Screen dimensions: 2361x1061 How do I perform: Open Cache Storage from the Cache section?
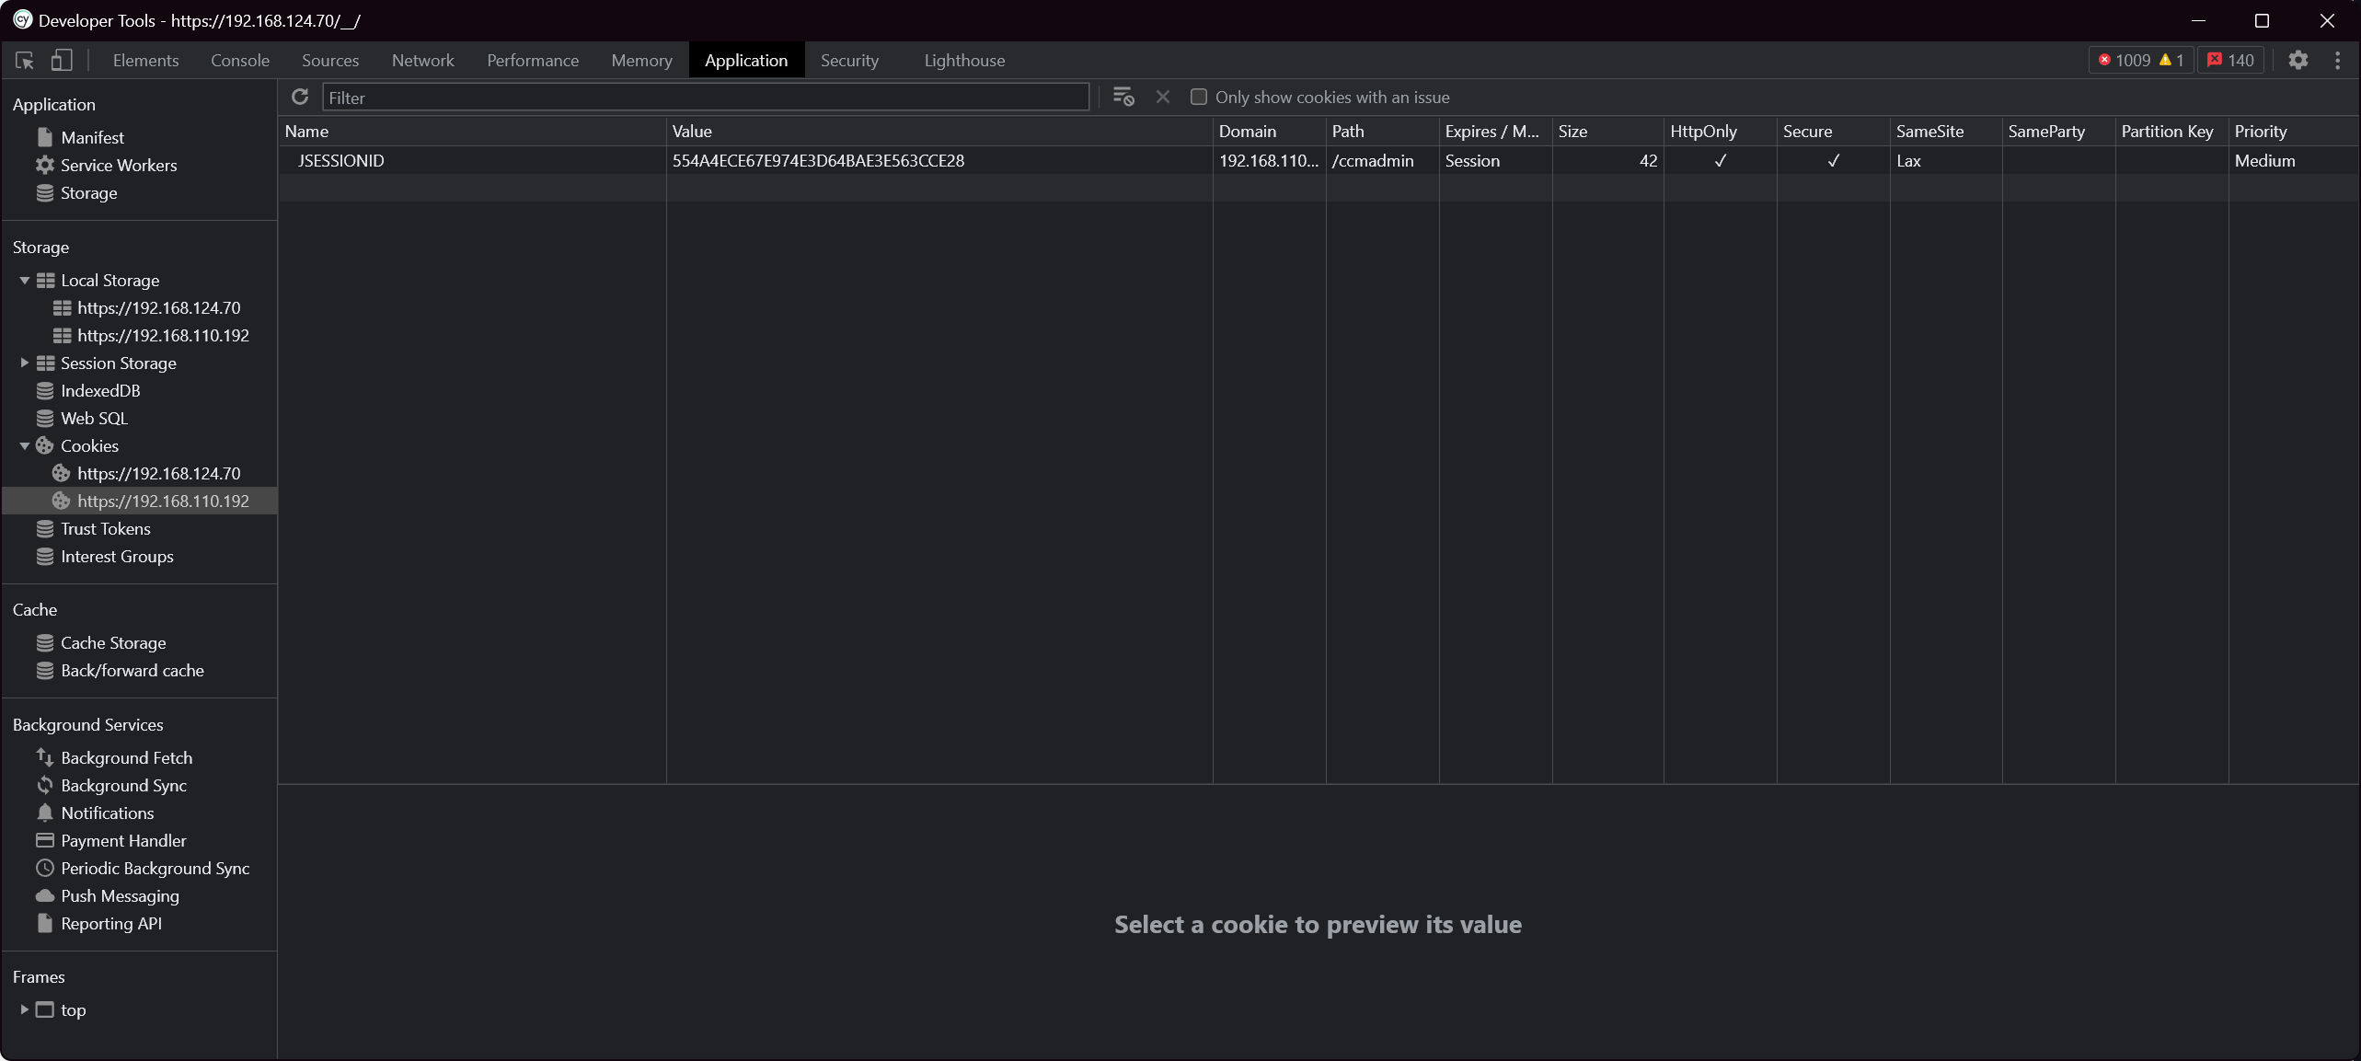point(113,642)
